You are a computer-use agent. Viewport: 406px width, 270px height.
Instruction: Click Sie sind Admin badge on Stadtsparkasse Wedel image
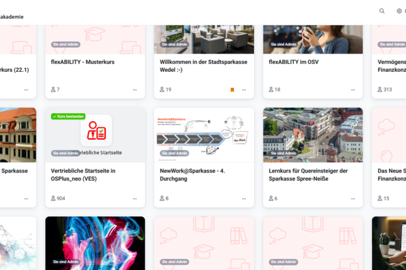tap(175, 44)
